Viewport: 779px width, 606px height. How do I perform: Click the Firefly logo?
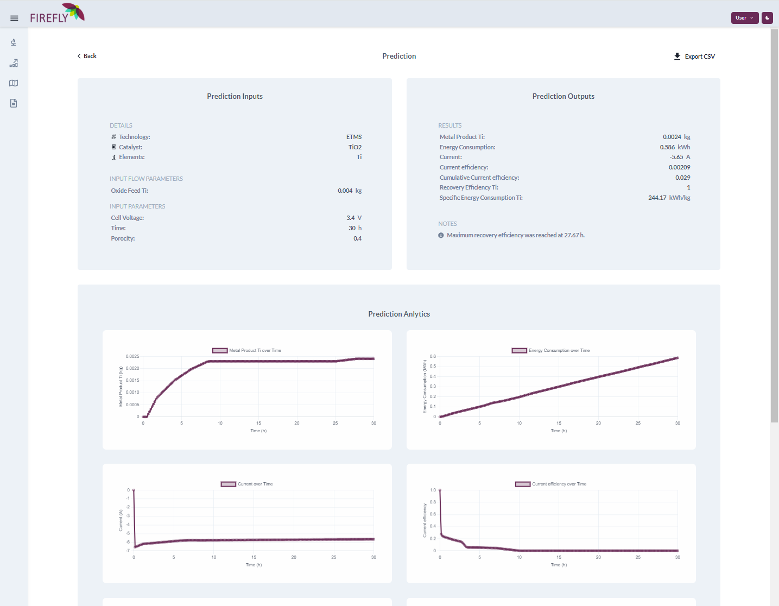[x=57, y=14]
